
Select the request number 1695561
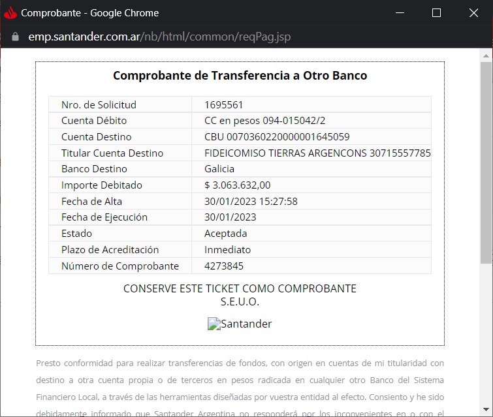click(223, 104)
